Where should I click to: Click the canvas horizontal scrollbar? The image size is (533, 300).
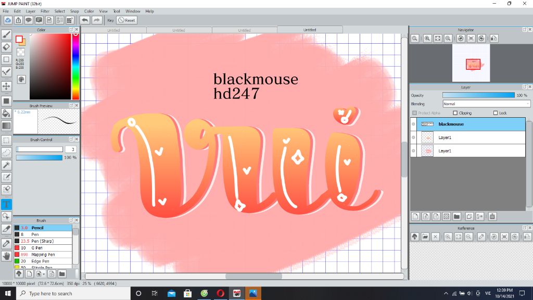[x=253, y=276]
